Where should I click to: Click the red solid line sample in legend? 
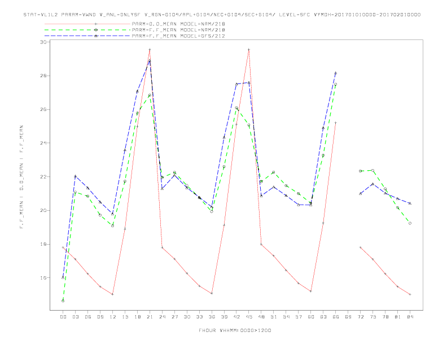87,24
